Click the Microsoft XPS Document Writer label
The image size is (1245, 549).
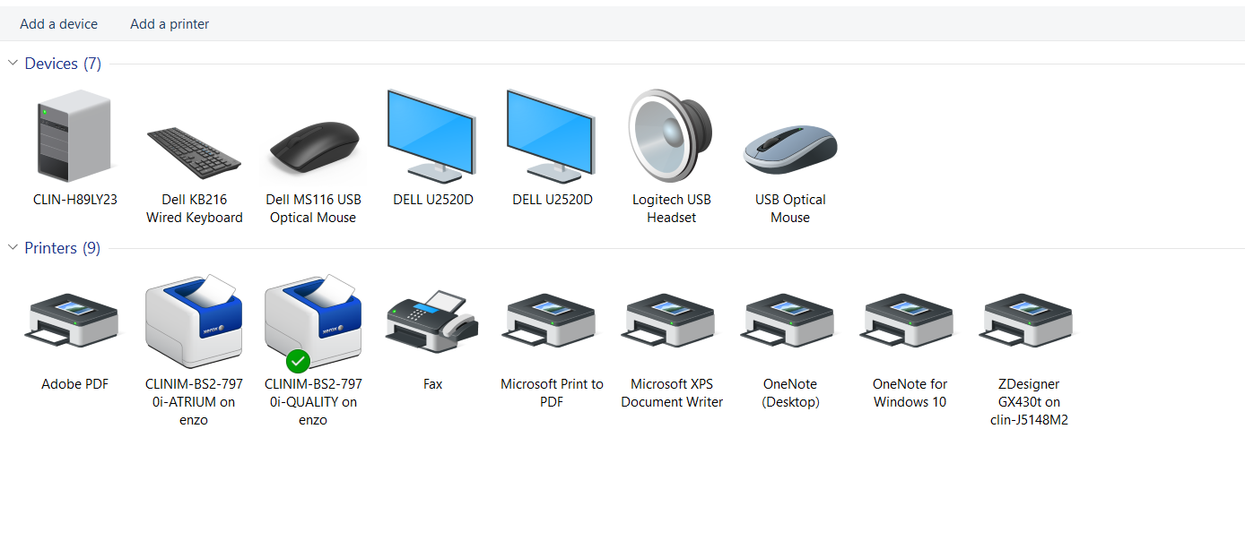pos(672,393)
